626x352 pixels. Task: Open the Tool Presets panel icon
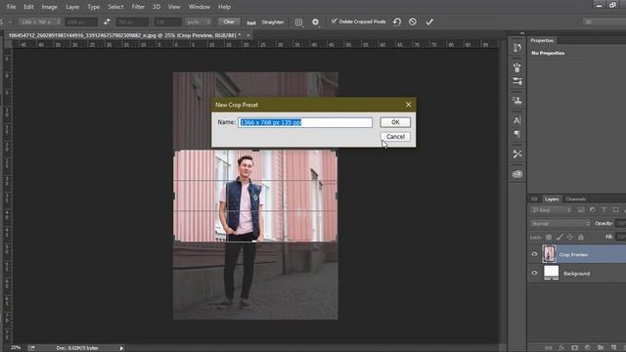tap(517, 154)
